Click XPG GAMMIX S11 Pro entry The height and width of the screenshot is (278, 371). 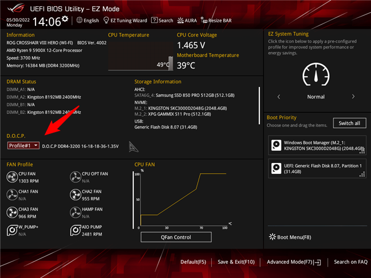click(x=172, y=114)
